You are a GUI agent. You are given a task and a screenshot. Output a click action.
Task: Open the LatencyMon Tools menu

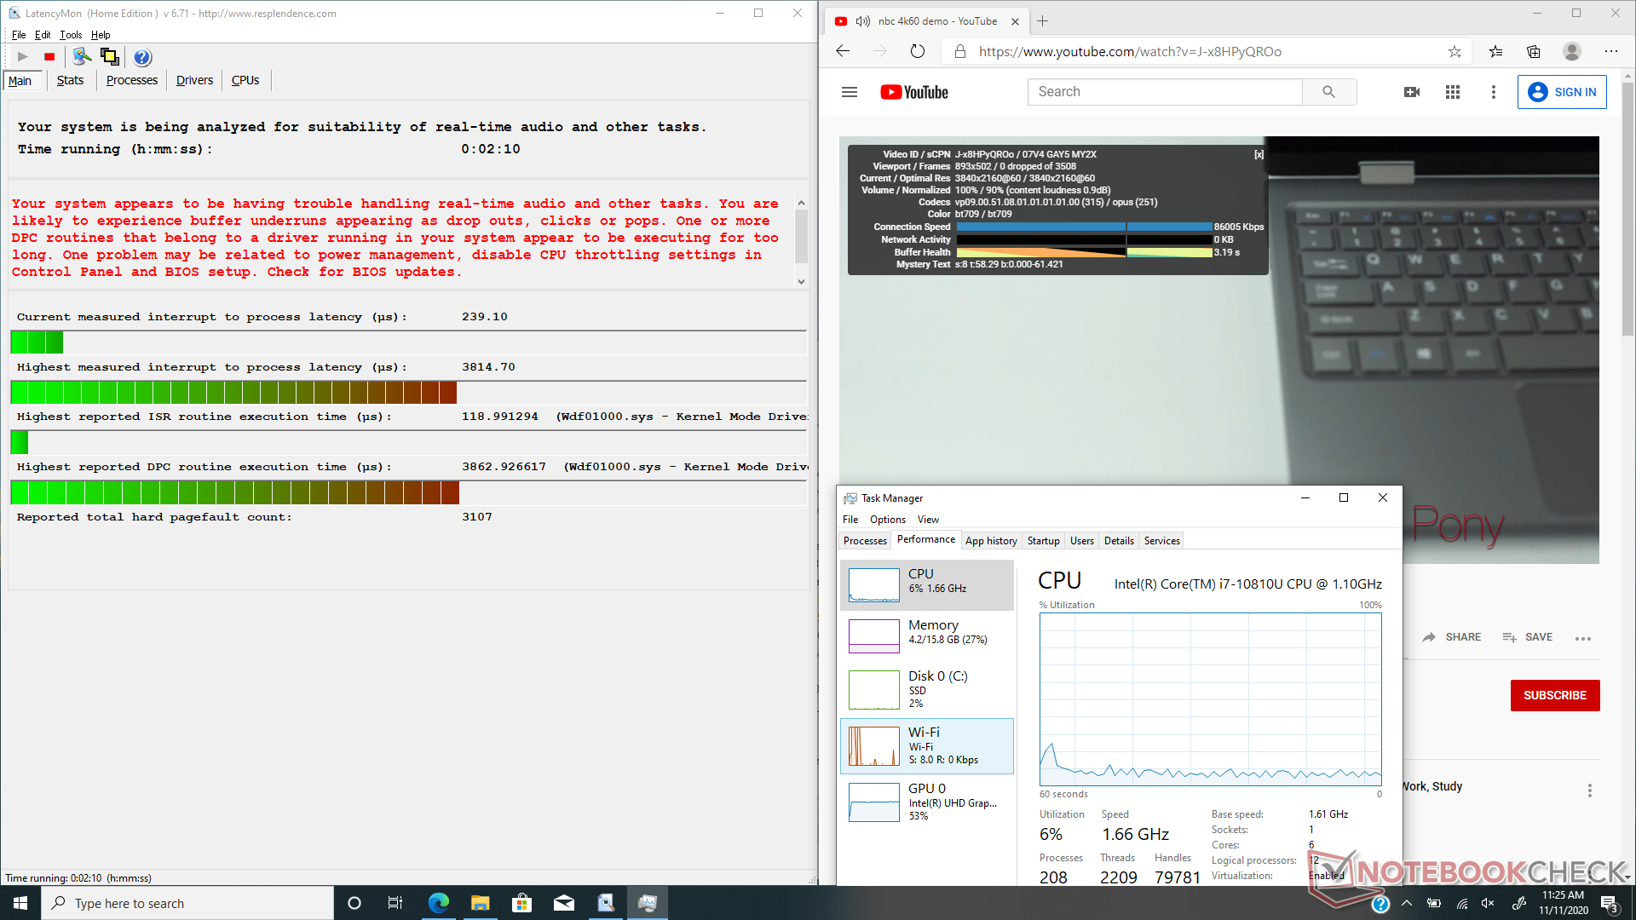(71, 35)
